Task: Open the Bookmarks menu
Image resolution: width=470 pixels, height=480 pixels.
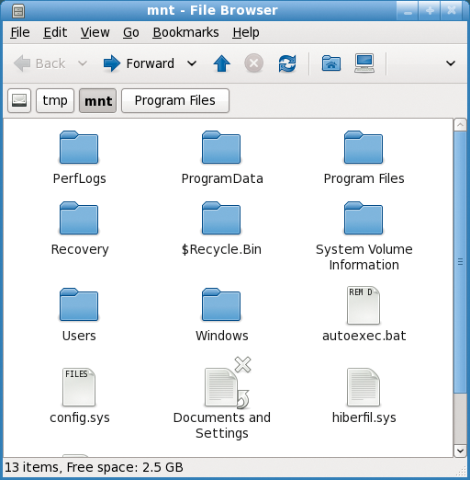Action: click(185, 32)
